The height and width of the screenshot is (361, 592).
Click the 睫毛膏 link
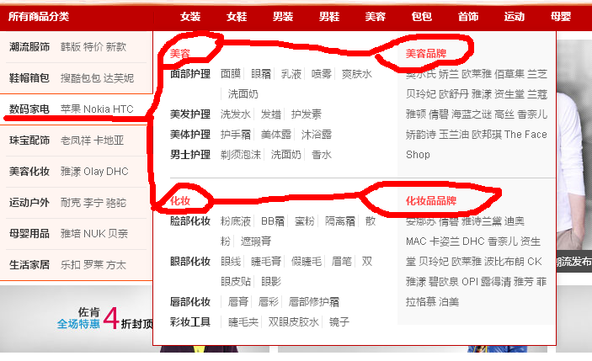(266, 262)
